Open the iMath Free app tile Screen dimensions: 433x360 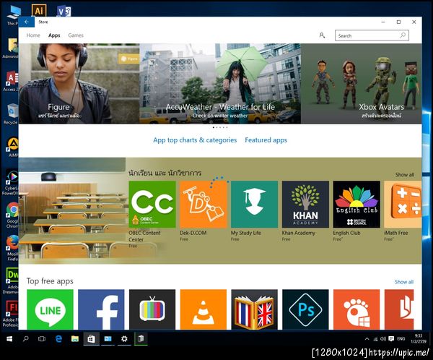pyautogui.click(x=403, y=204)
